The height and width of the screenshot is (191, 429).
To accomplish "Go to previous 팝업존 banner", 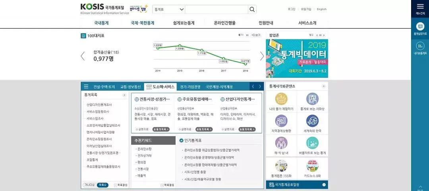I will (317, 35).
